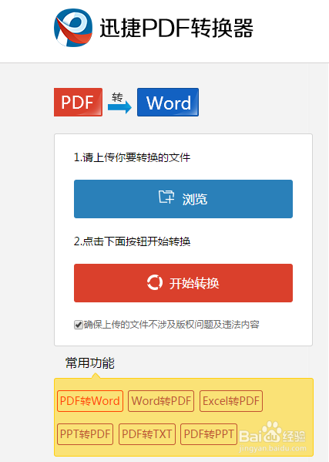Click the 2.点击下面按钮开始转换 text
Viewport: 329px width, 462px height.
(x=132, y=241)
